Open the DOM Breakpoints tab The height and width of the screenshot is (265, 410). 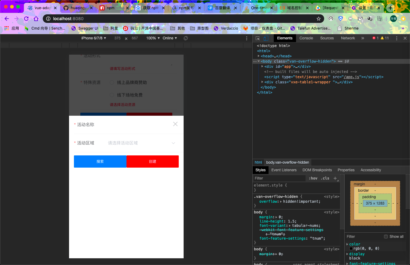click(317, 170)
